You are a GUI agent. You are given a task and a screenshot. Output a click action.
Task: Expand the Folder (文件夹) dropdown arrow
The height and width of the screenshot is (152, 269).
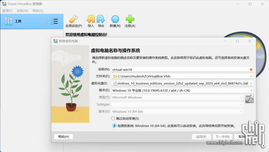click(x=251, y=76)
